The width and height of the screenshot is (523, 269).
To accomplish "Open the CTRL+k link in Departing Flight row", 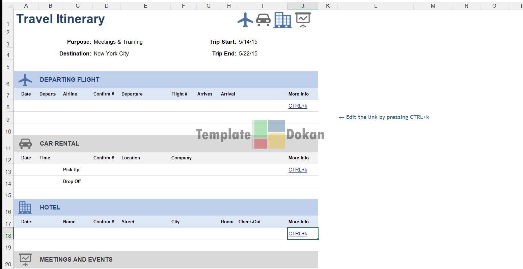I will coord(298,106).
